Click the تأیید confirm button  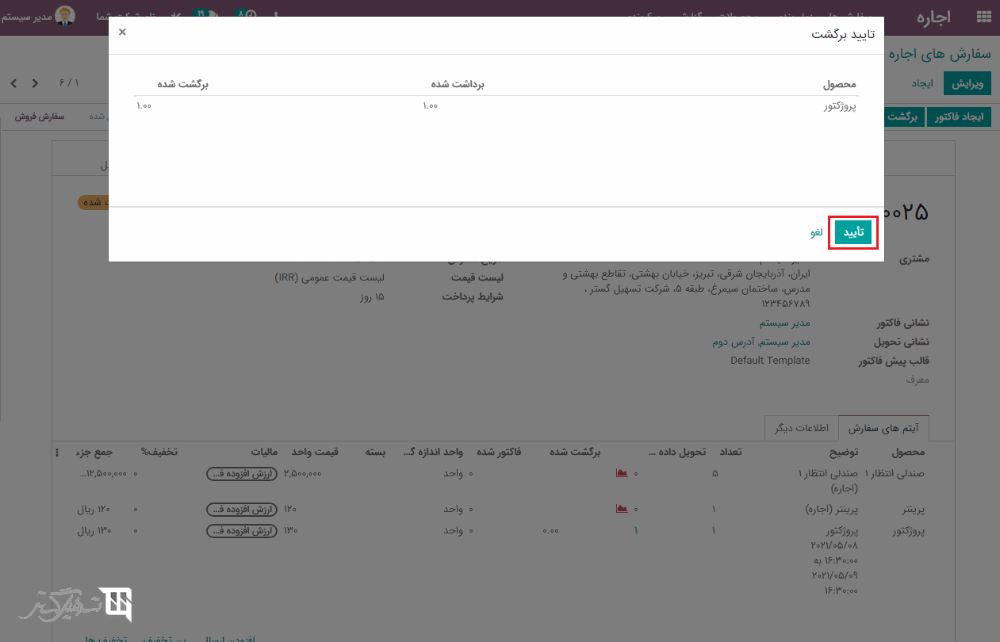[x=853, y=232]
